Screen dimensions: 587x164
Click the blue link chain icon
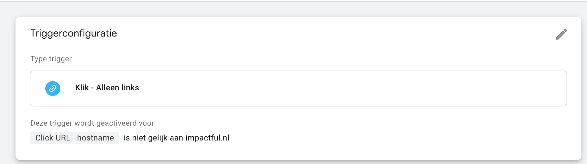pyautogui.click(x=53, y=88)
